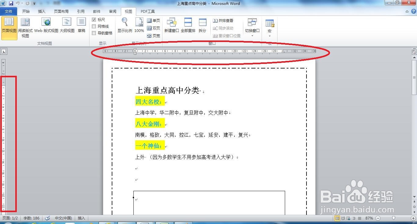
Task: Enable View Side by Side (并排查看)
Action: [x=223, y=20]
